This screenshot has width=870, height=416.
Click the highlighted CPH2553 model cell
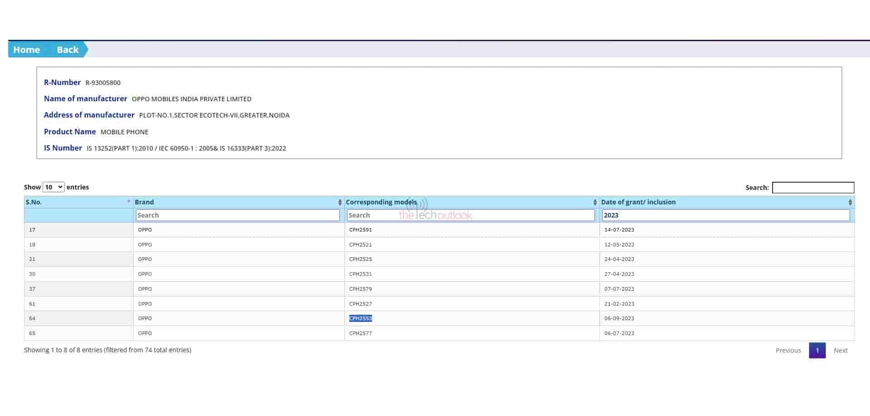(x=360, y=318)
